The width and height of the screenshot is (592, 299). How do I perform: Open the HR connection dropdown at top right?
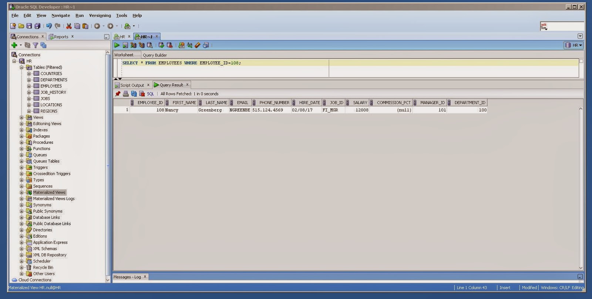(573, 45)
